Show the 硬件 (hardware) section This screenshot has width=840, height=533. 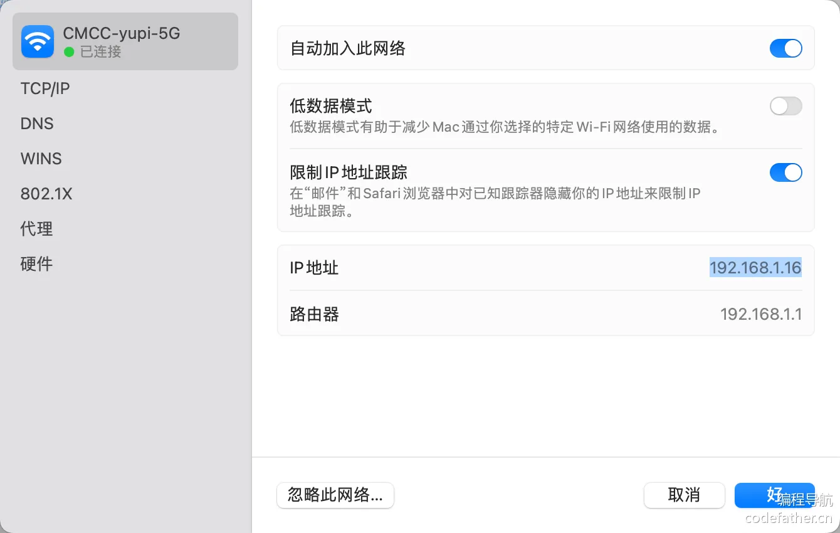pos(36,264)
